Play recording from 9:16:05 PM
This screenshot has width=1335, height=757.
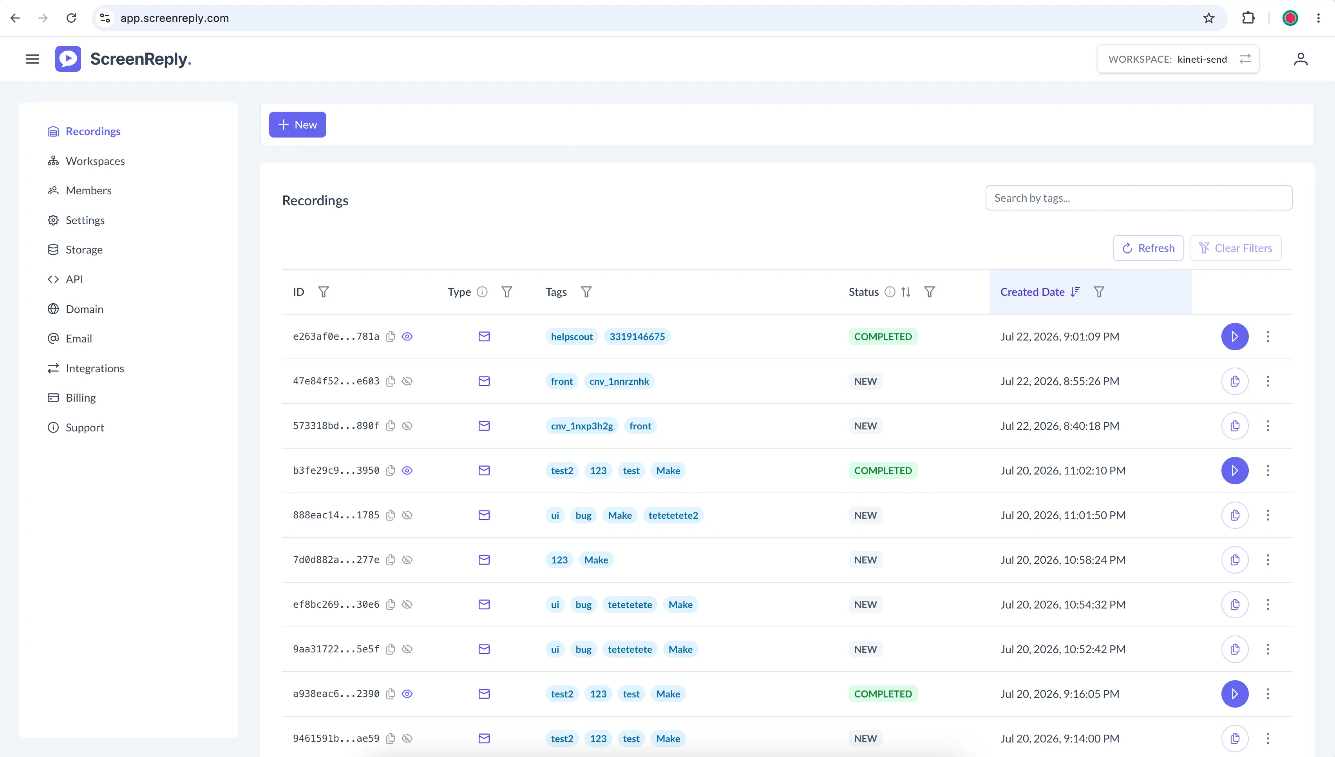[x=1235, y=694]
